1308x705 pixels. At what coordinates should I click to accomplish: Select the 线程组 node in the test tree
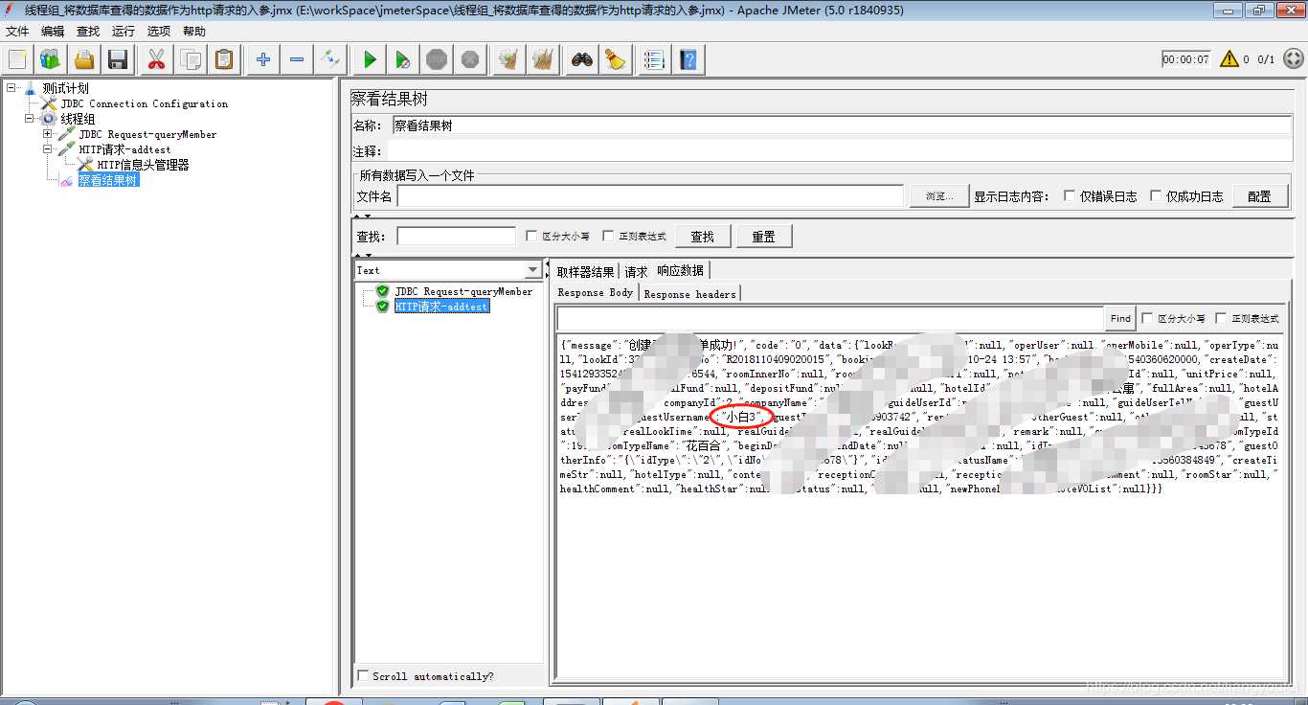click(78, 119)
